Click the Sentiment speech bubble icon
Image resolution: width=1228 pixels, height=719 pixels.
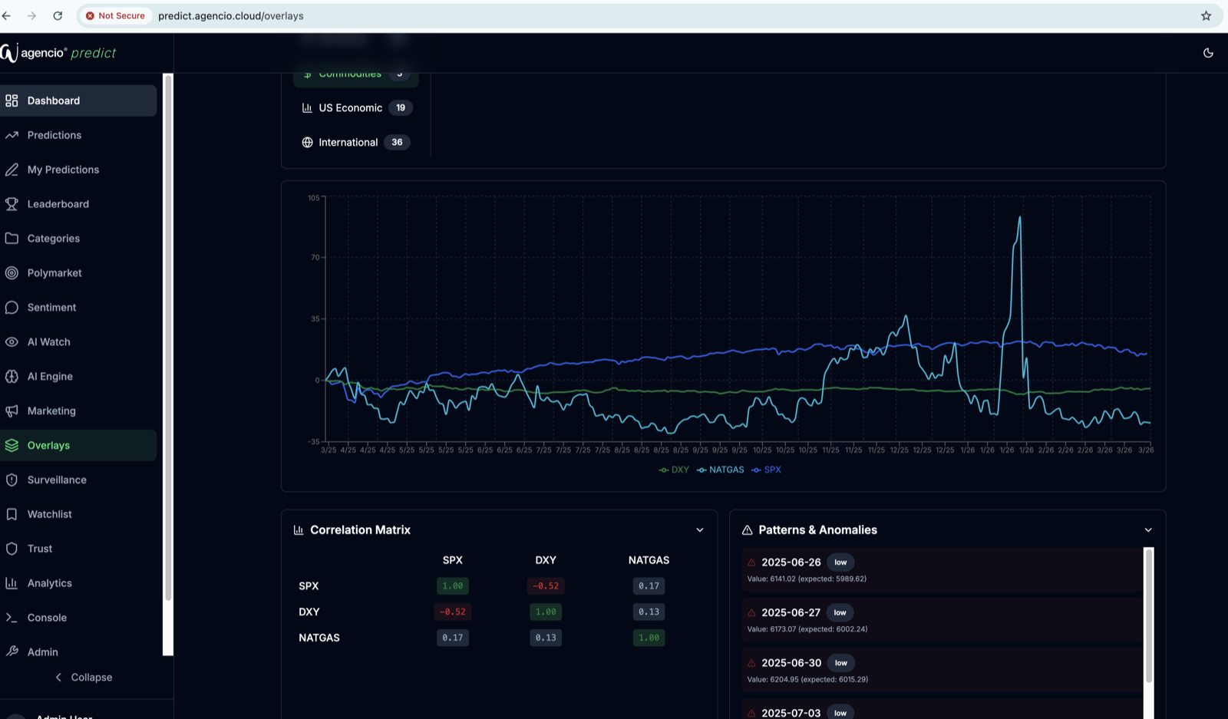[x=12, y=308]
